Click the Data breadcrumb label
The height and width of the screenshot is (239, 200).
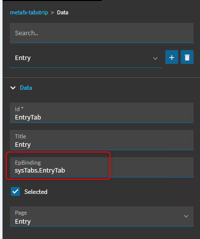tap(63, 12)
